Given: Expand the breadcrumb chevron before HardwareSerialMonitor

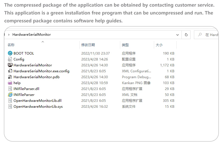Looking at the screenshot, I should click(9, 35).
